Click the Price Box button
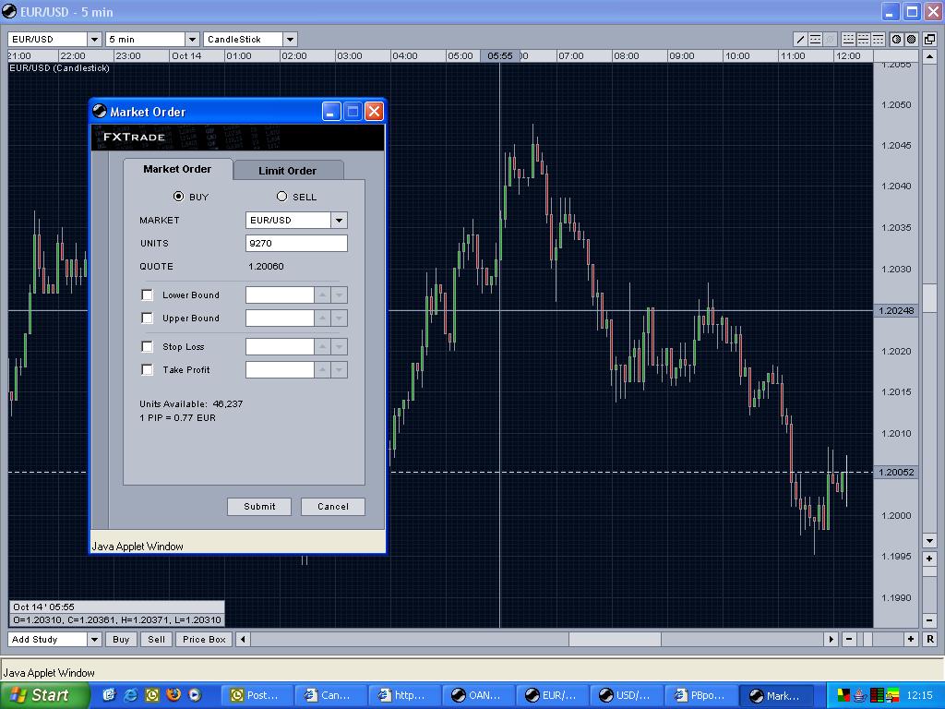The image size is (945, 709). [204, 639]
